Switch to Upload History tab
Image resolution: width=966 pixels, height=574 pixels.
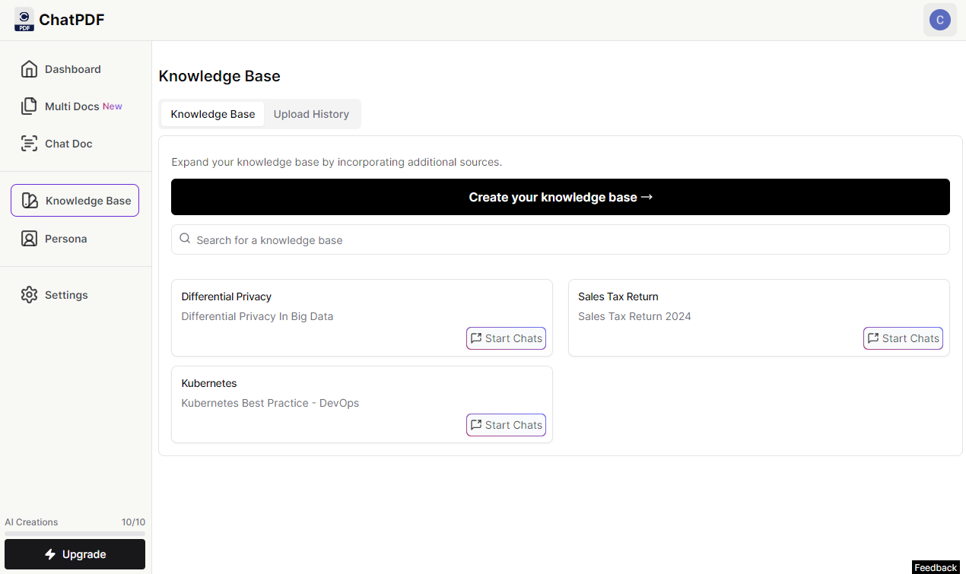click(x=311, y=114)
